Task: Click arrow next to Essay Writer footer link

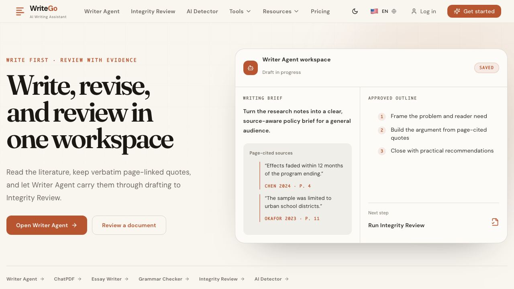Action: point(126,279)
